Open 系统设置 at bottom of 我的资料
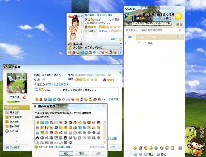 click(13, 148)
